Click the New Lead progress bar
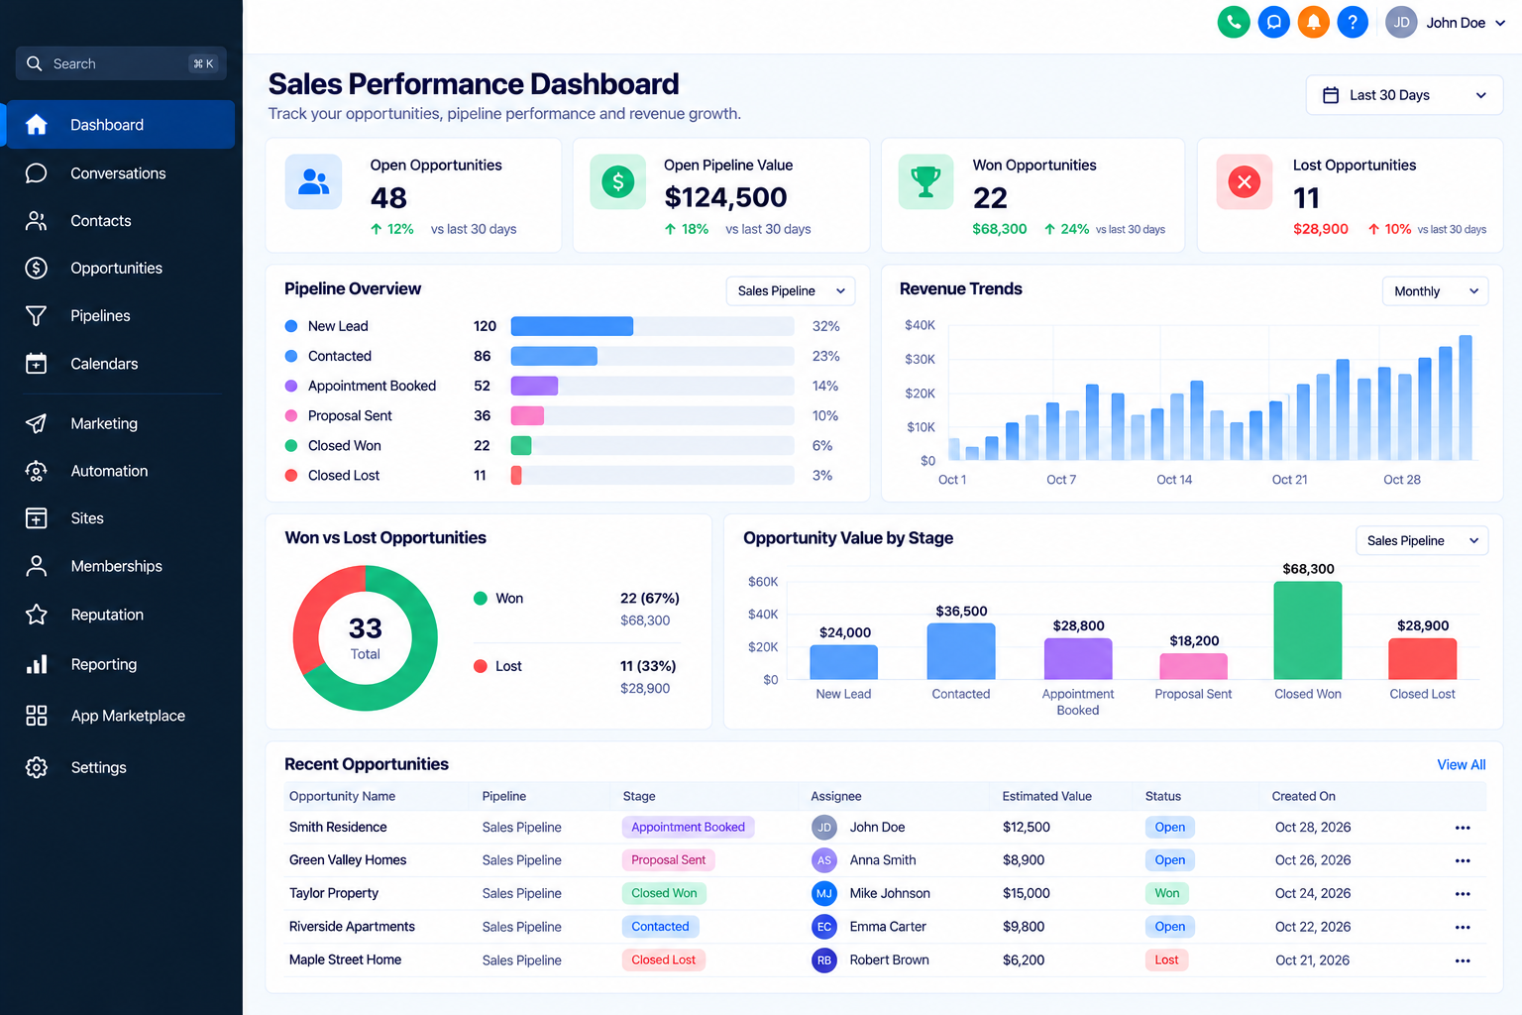Image resolution: width=1522 pixels, height=1015 pixels. pos(652,326)
